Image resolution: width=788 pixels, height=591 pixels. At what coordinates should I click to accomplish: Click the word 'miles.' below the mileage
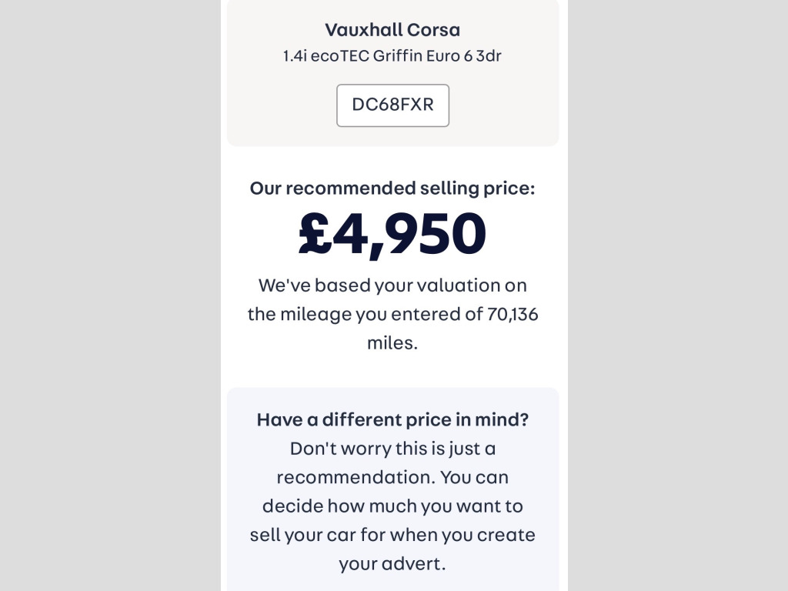point(392,342)
